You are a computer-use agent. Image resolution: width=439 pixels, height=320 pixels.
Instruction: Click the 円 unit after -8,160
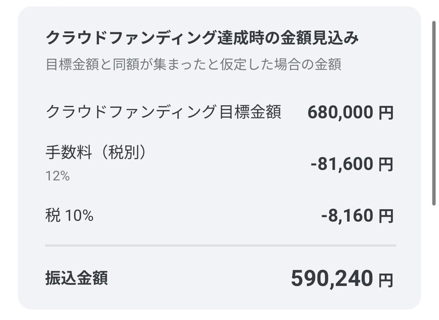[x=386, y=216]
